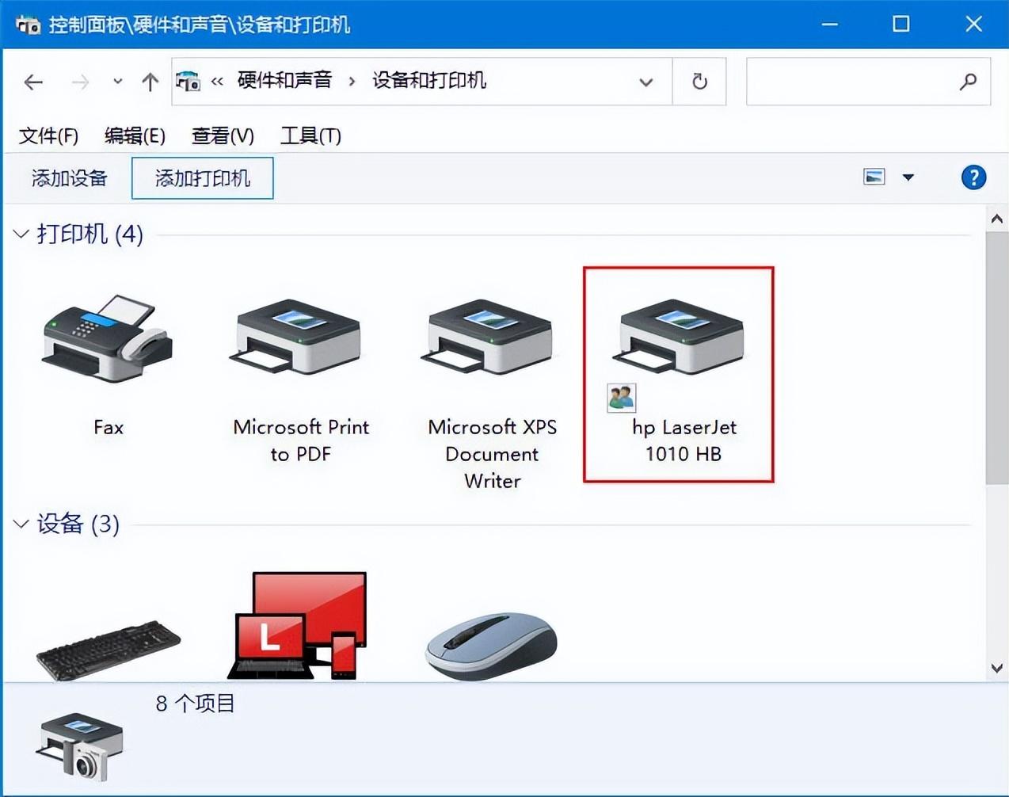The height and width of the screenshot is (797, 1009).
Task: Click the 添加设备 toolbar button
Action: click(x=69, y=177)
